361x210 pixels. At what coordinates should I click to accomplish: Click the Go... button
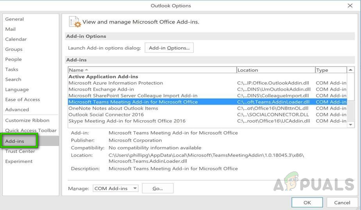(157, 188)
